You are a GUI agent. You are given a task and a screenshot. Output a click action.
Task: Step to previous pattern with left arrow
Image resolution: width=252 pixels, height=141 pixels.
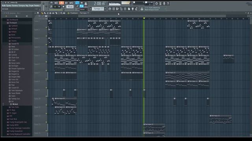91,9
